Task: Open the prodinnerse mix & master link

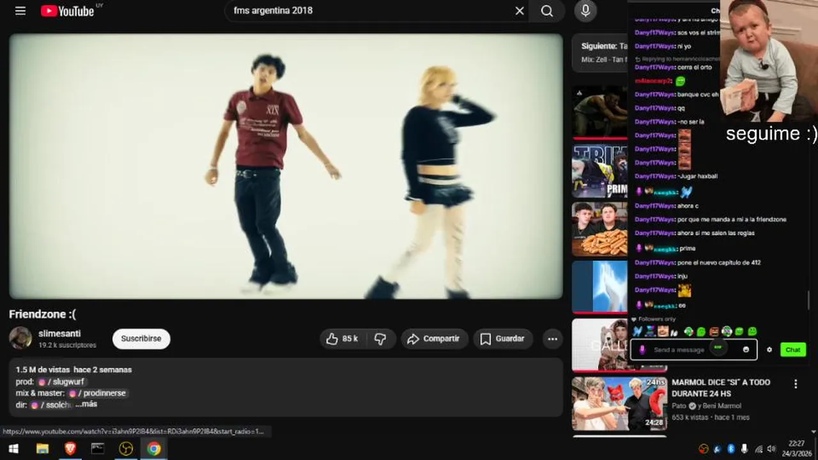Action: coord(98,393)
